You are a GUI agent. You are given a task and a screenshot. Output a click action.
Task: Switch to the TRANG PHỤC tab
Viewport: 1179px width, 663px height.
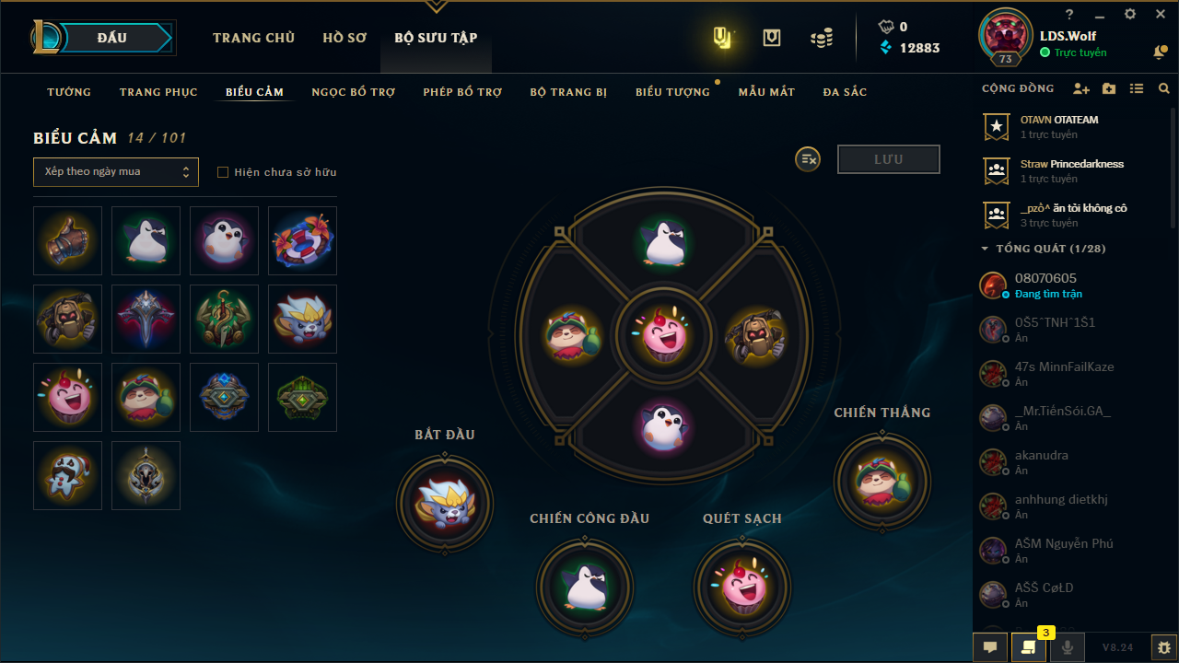pyautogui.click(x=158, y=92)
